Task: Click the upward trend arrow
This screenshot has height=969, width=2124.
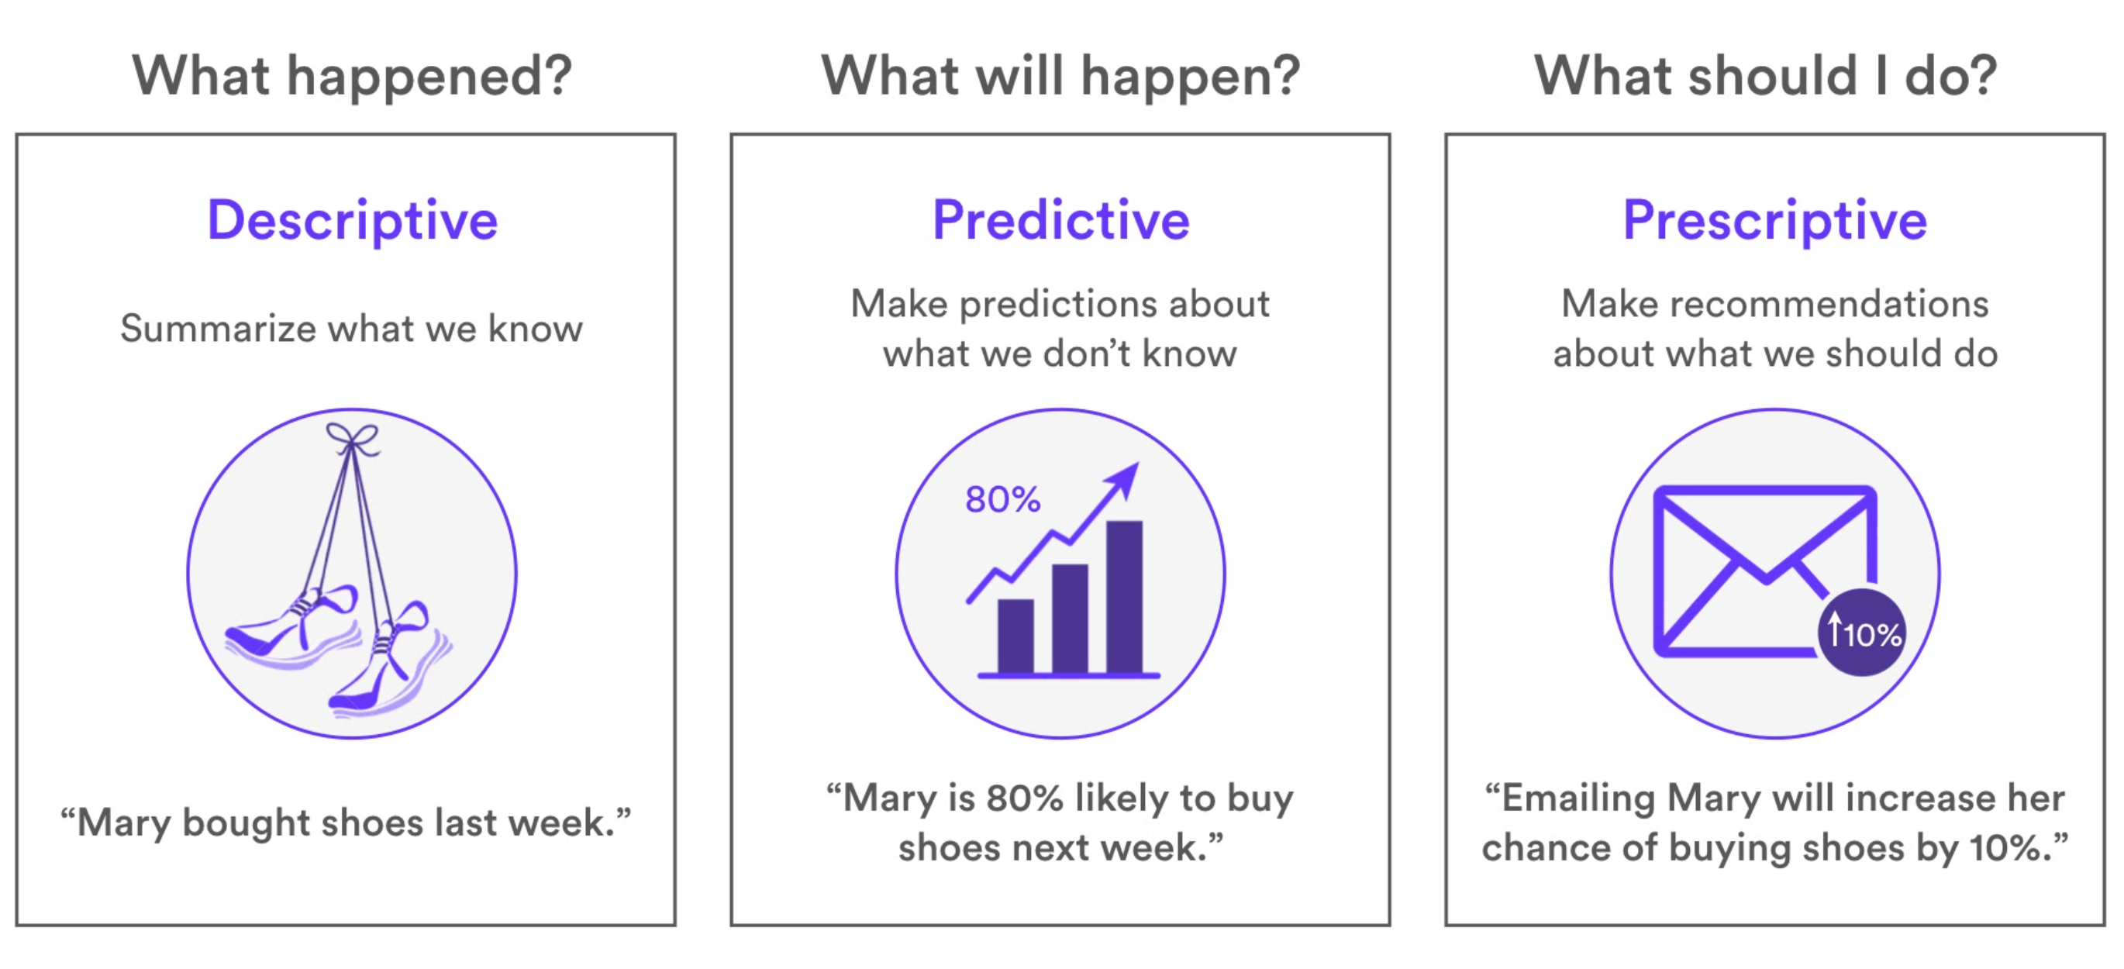Action: tap(1053, 533)
